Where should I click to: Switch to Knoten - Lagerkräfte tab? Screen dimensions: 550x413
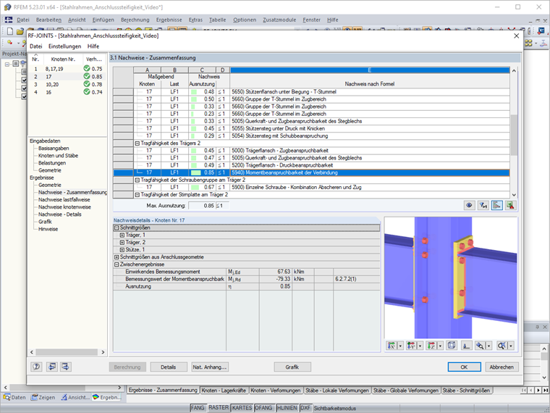[224, 390]
